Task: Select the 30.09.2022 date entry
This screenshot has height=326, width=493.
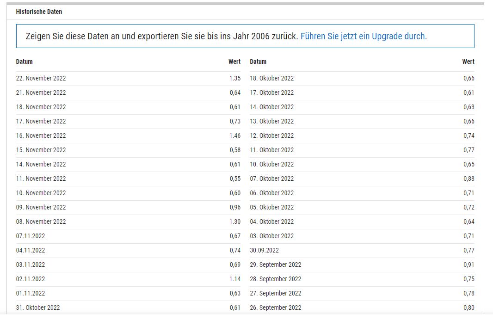Action: (265, 250)
